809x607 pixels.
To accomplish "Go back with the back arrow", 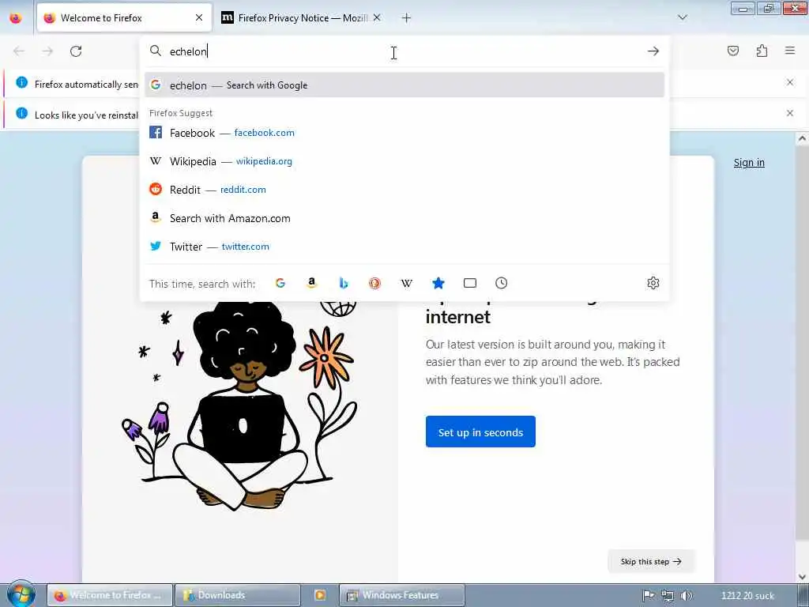I will (x=19, y=51).
